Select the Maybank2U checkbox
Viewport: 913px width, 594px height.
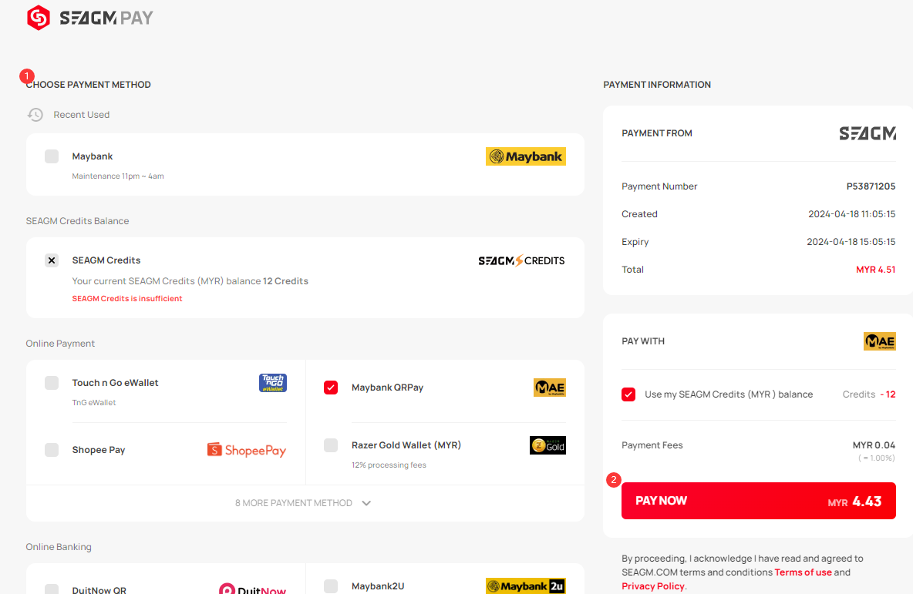[x=331, y=586]
